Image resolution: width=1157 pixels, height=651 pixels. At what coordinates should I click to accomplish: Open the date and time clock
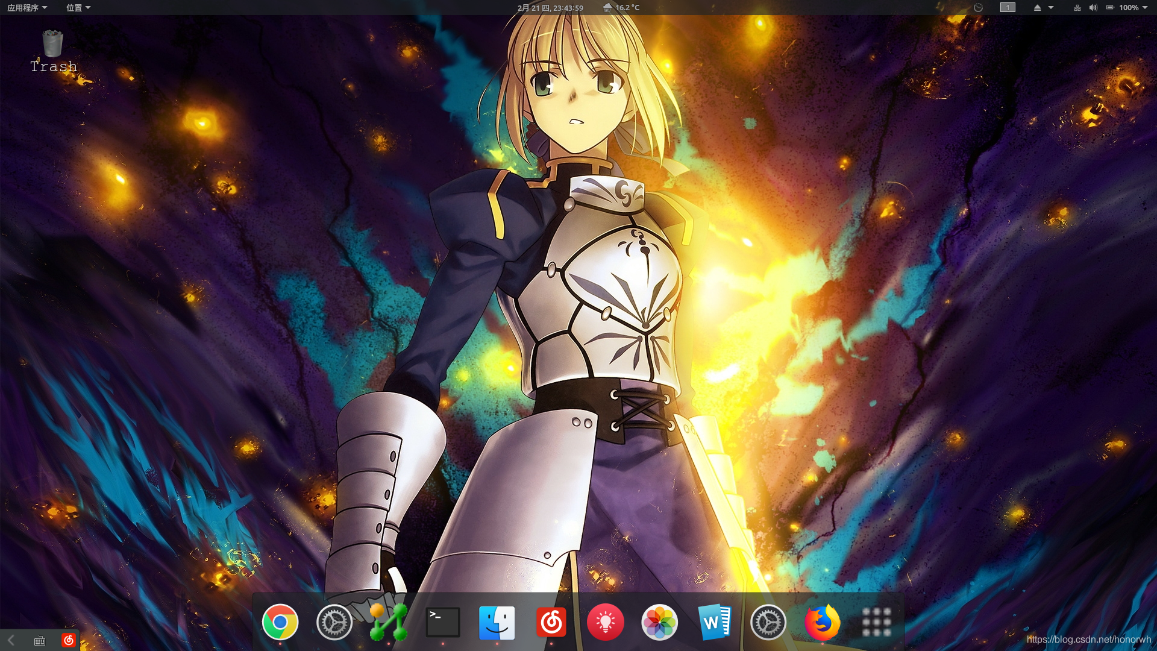tap(550, 8)
